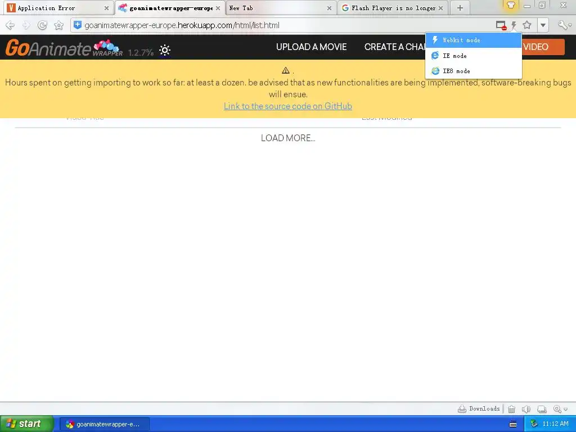This screenshot has height=432, width=576.
Task: Expand the address bar history dropdown arrow
Action: pyautogui.click(x=543, y=25)
